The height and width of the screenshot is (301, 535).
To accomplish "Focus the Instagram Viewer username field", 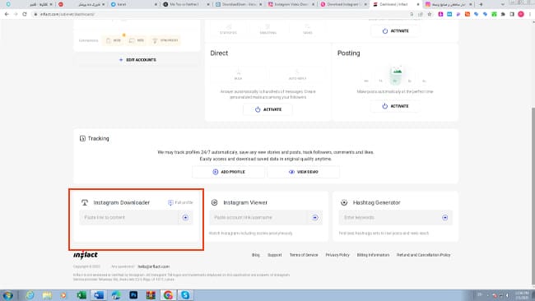I will pos(258,217).
